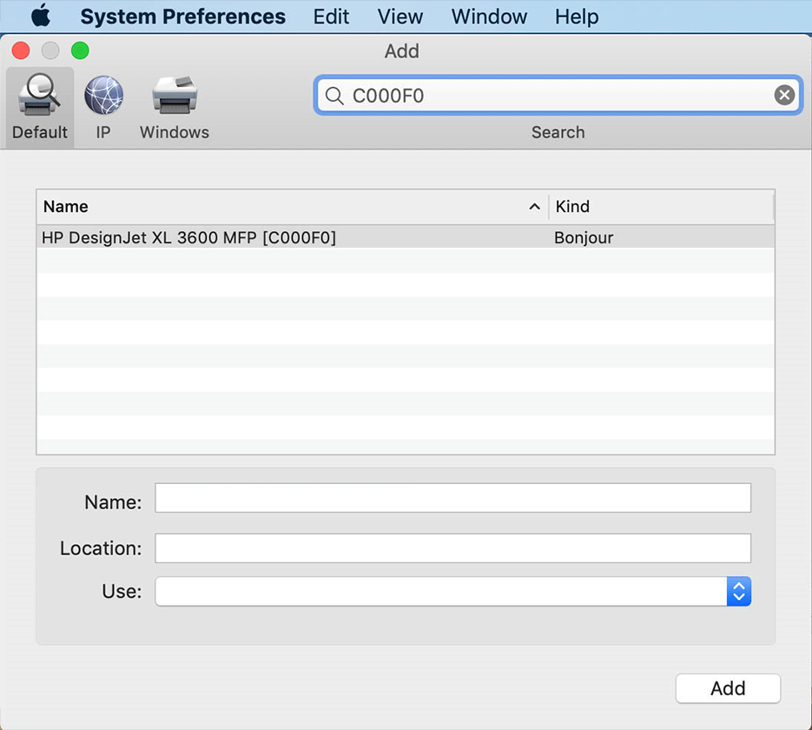Click the magnifying glass in search field
Viewport: 812px width, 730px height.
click(334, 96)
